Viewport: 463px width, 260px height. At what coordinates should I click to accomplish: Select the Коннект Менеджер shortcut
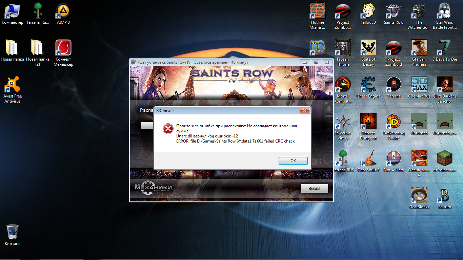[63, 53]
